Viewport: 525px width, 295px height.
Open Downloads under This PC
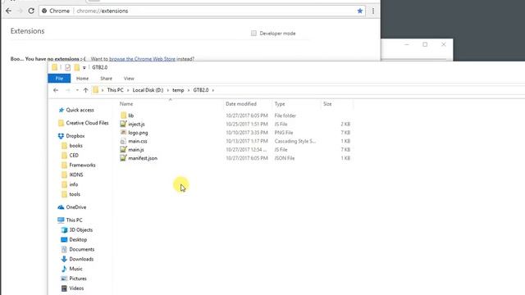pos(81,259)
